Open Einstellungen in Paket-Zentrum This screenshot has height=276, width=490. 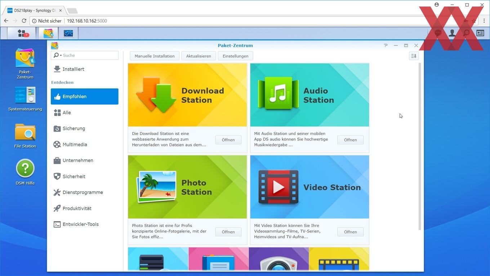pyautogui.click(x=235, y=56)
